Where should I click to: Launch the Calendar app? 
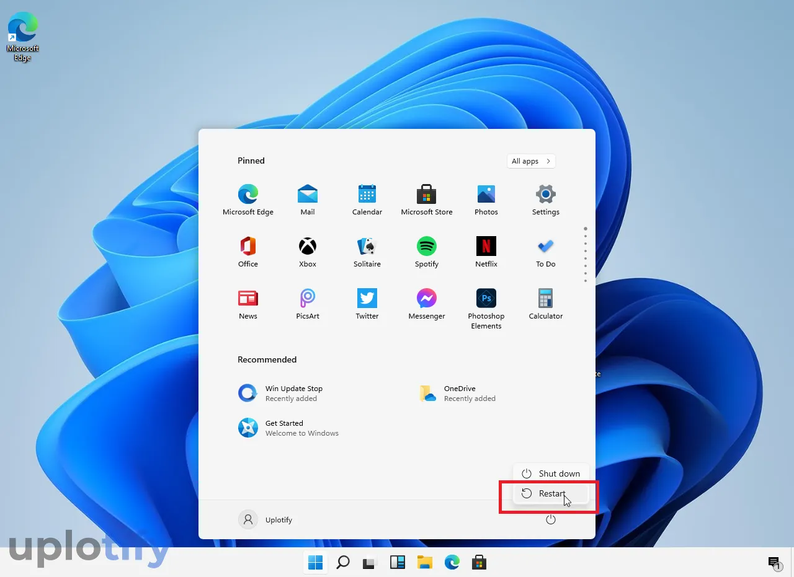click(x=367, y=200)
